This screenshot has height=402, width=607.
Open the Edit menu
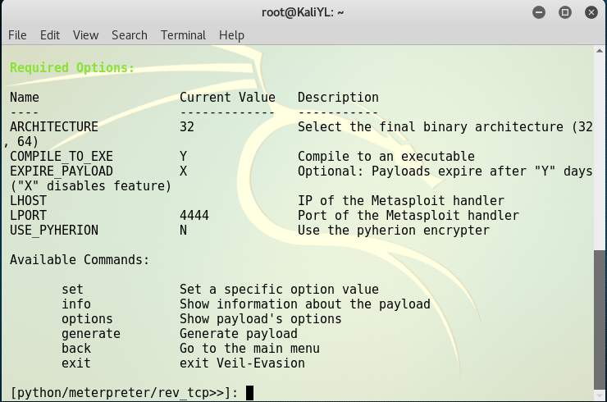50,35
